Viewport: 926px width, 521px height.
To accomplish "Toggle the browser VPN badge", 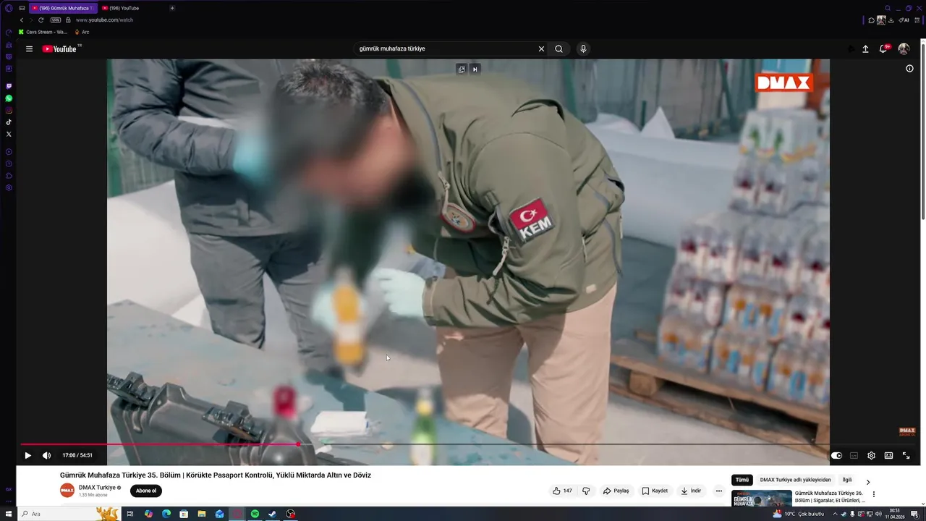I will point(56,20).
